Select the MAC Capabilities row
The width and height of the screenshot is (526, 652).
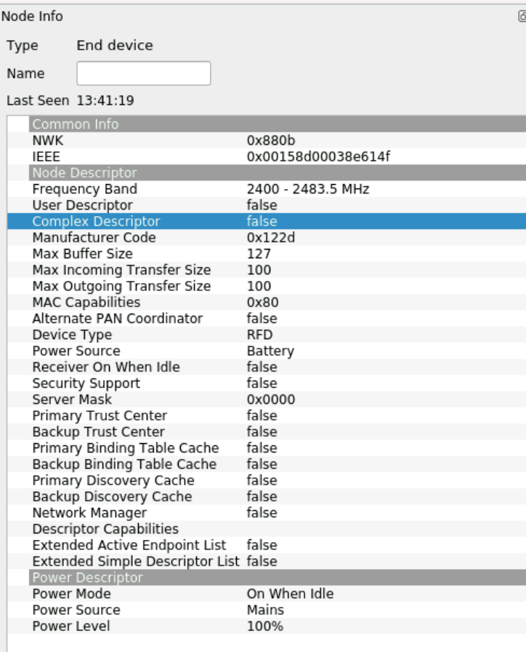point(267,302)
